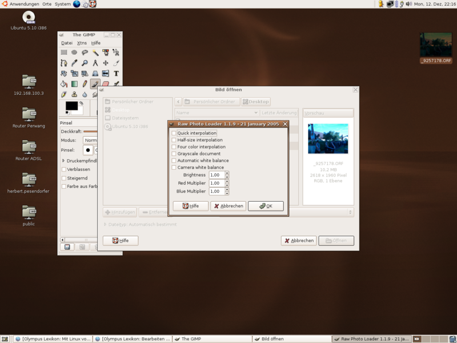Select the Rectangle Select tool
The image size is (457, 343).
65,53
